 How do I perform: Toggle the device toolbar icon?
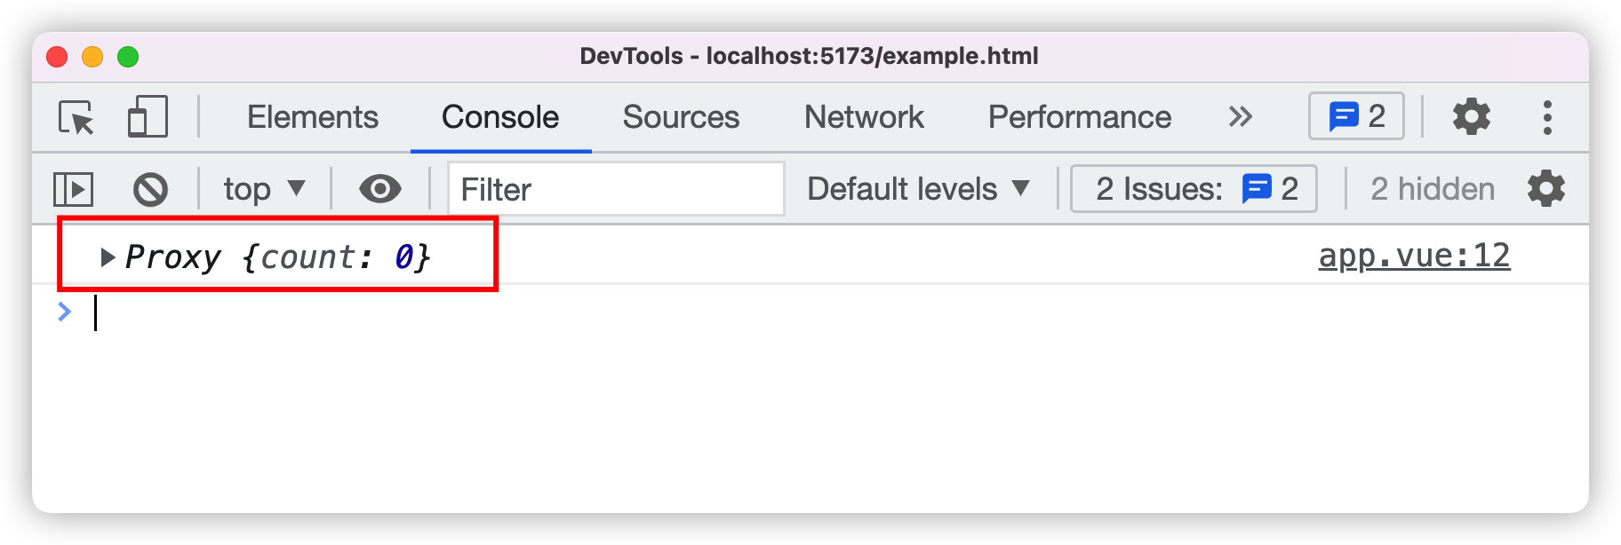[148, 117]
